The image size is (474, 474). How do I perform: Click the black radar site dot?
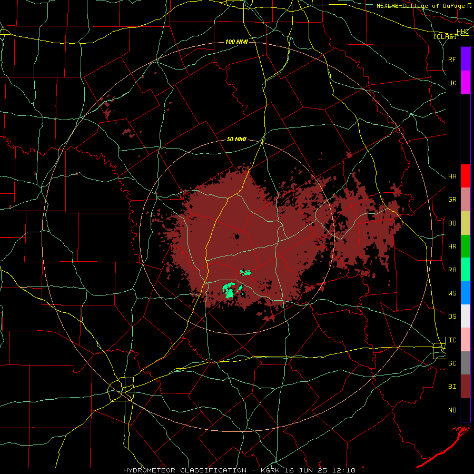[237, 236]
